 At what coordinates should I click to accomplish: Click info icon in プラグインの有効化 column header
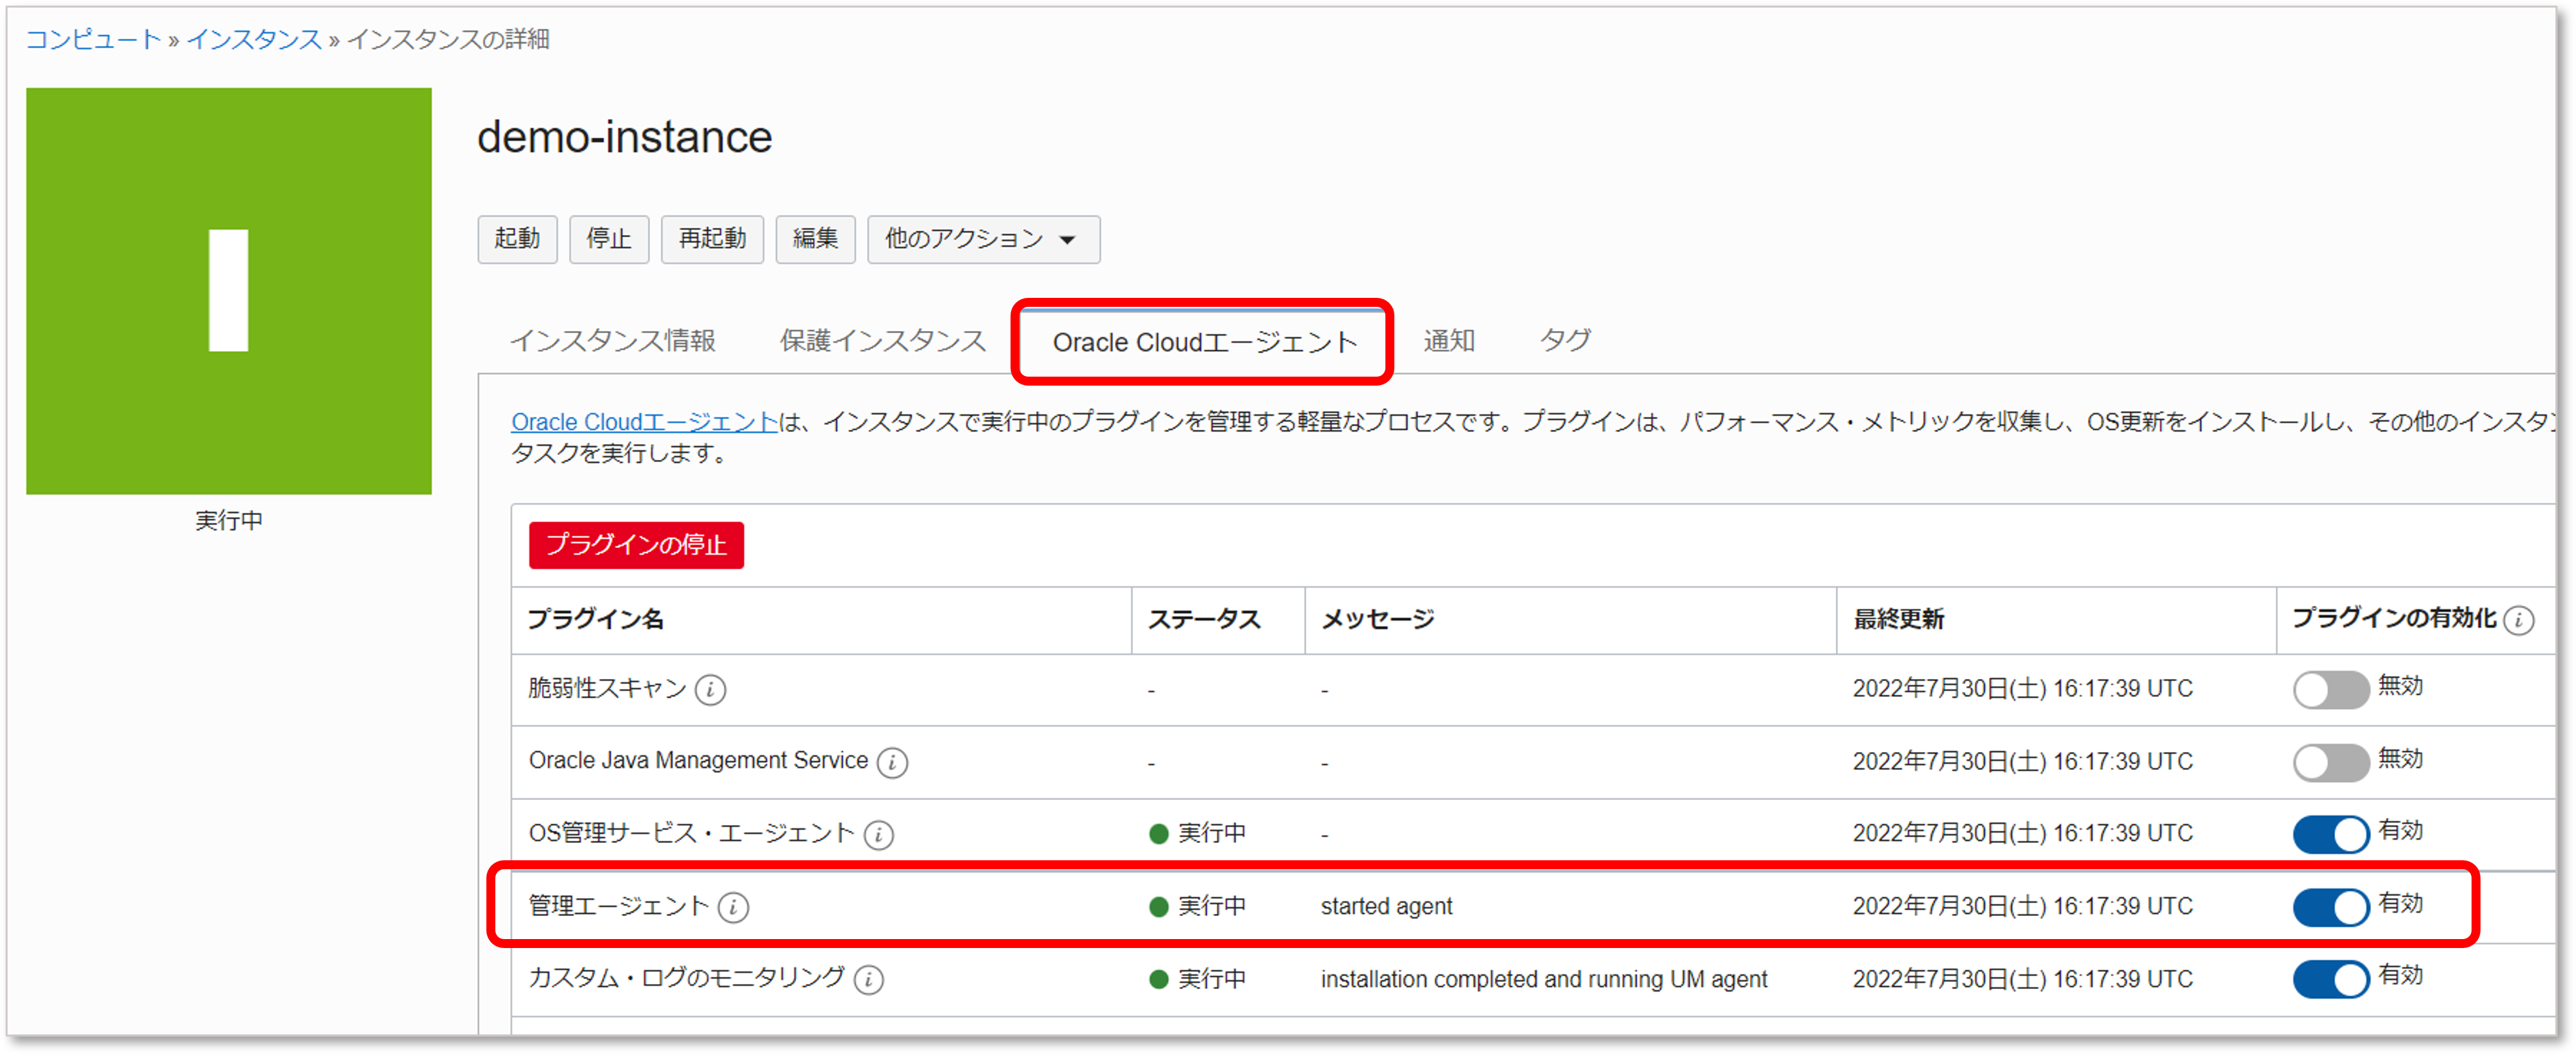pyautogui.click(x=2518, y=620)
